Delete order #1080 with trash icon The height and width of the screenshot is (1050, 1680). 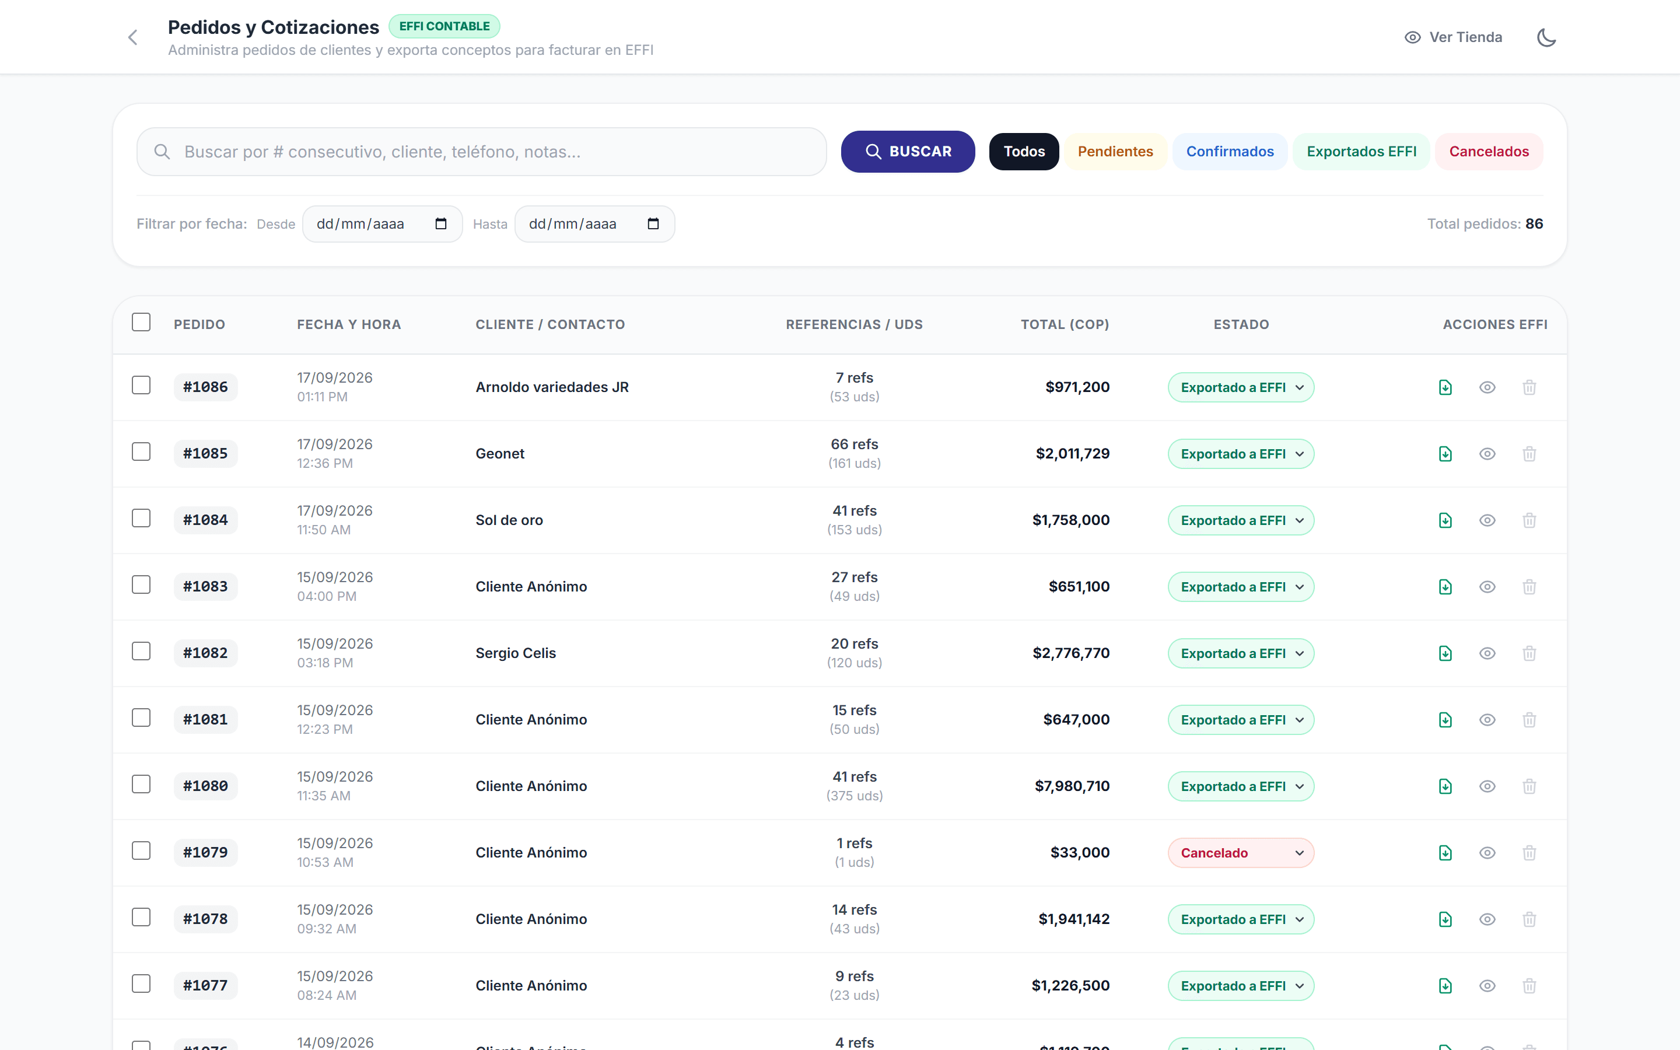coord(1529,787)
